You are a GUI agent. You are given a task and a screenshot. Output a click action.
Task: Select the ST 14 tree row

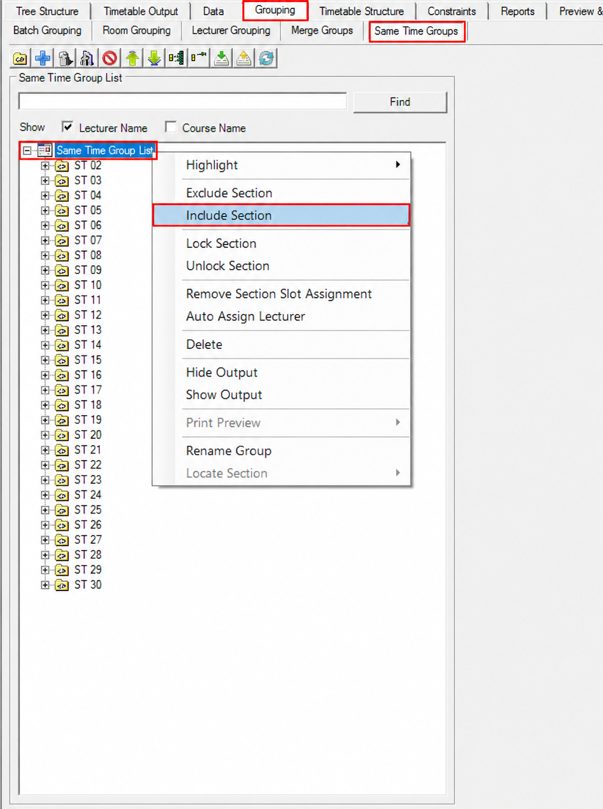click(88, 345)
